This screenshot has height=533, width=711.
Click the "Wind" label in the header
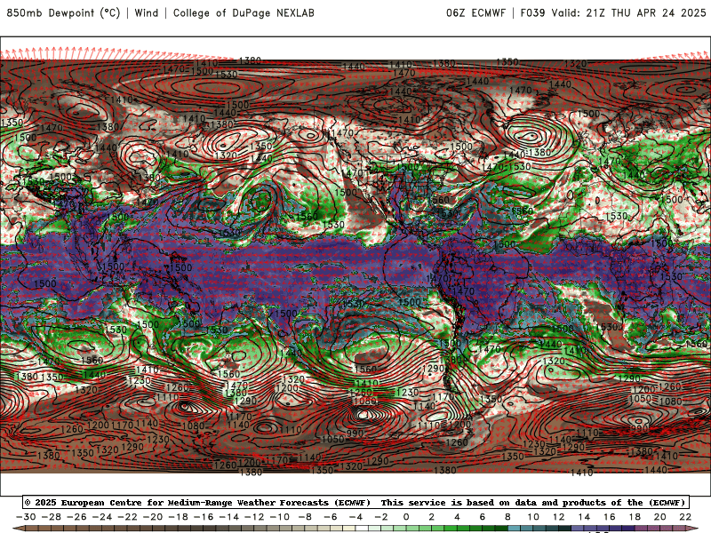[x=147, y=12]
